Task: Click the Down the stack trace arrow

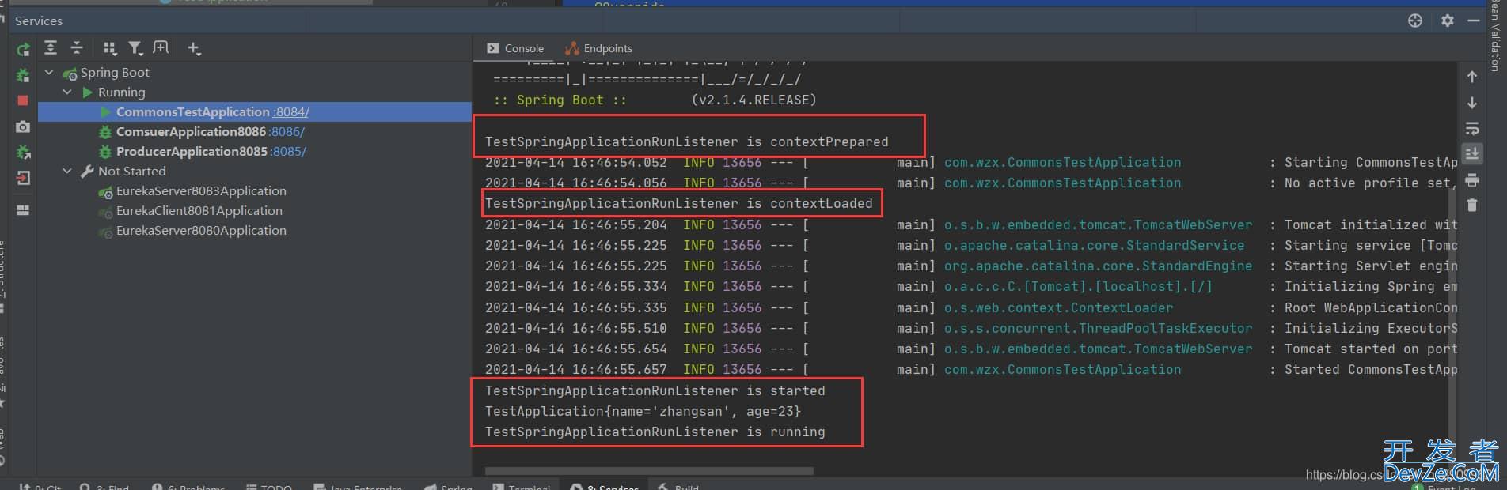Action: [x=1472, y=103]
